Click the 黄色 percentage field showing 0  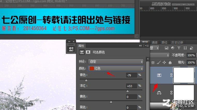(131, 97)
